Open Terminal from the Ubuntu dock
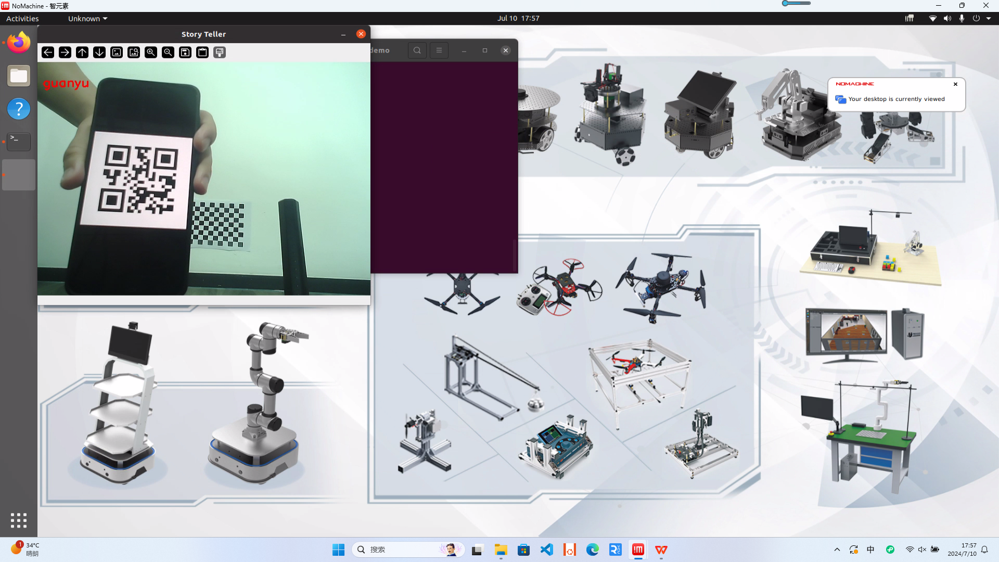The height and width of the screenshot is (562, 999). (19, 142)
